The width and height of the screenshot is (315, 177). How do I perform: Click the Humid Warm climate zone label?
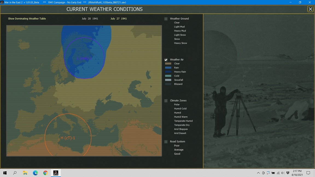coord(181,117)
